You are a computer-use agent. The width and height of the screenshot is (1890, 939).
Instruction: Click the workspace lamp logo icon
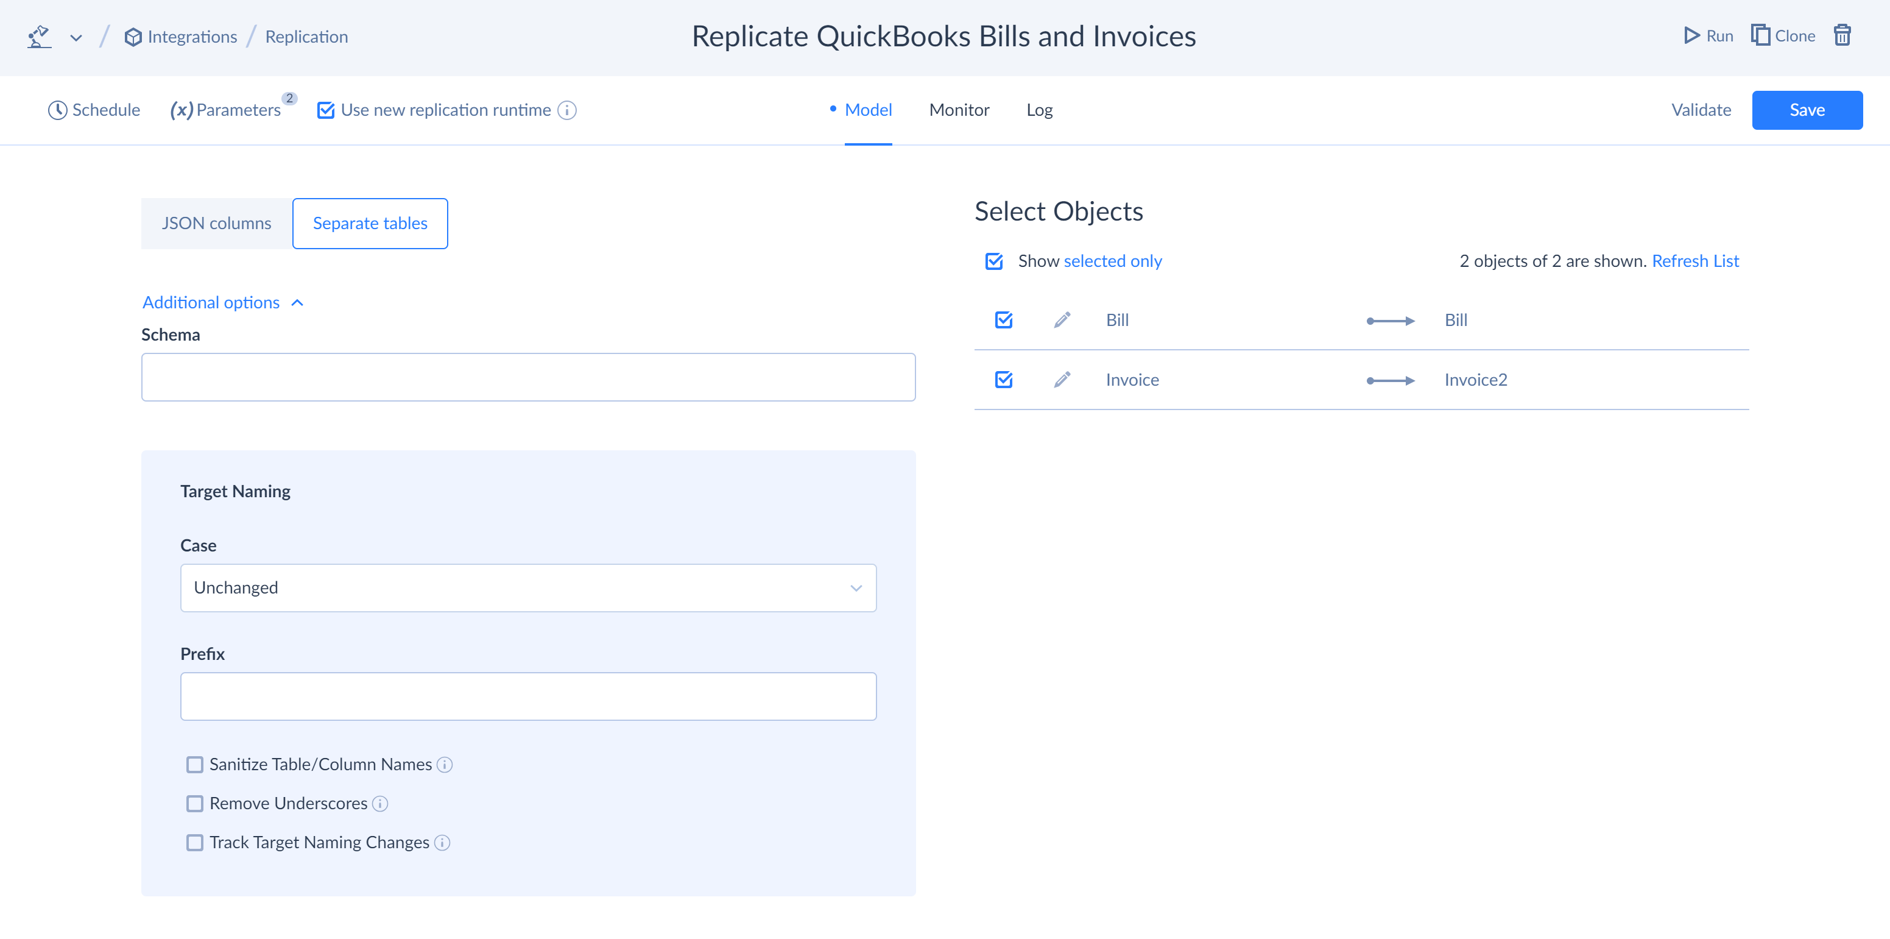point(39,36)
